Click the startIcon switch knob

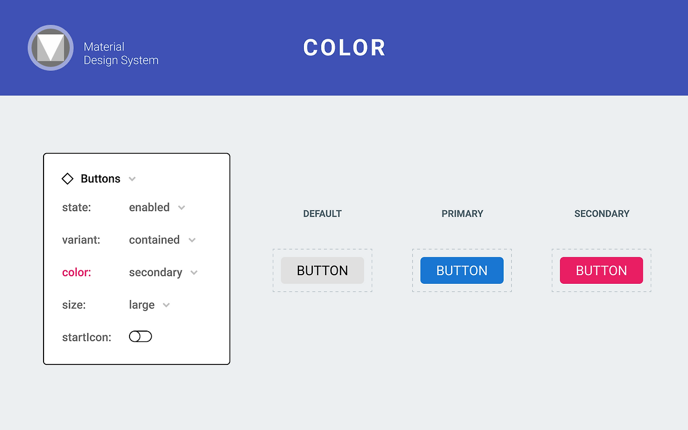[136, 336]
